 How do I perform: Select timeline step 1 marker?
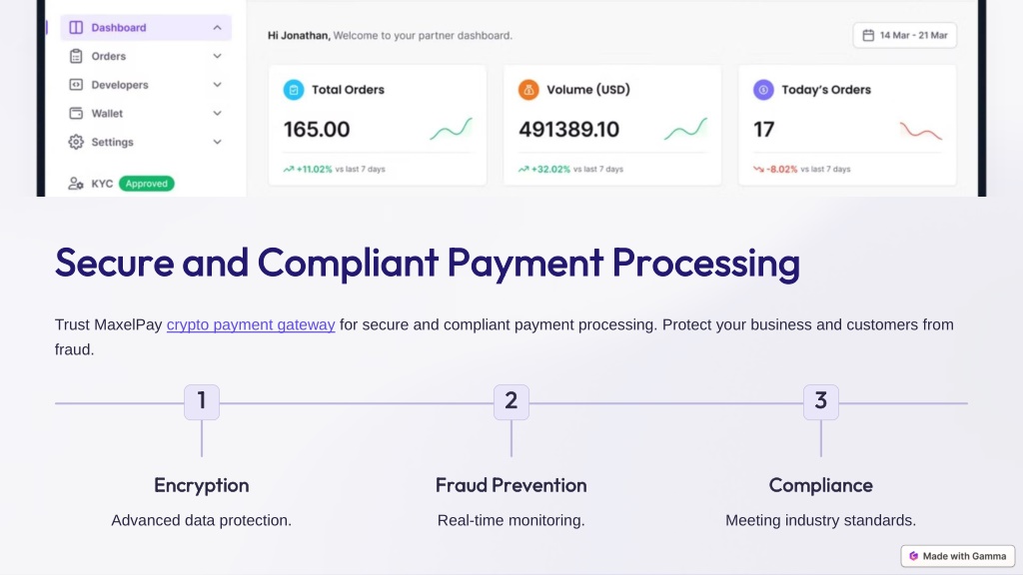[202, 401]
